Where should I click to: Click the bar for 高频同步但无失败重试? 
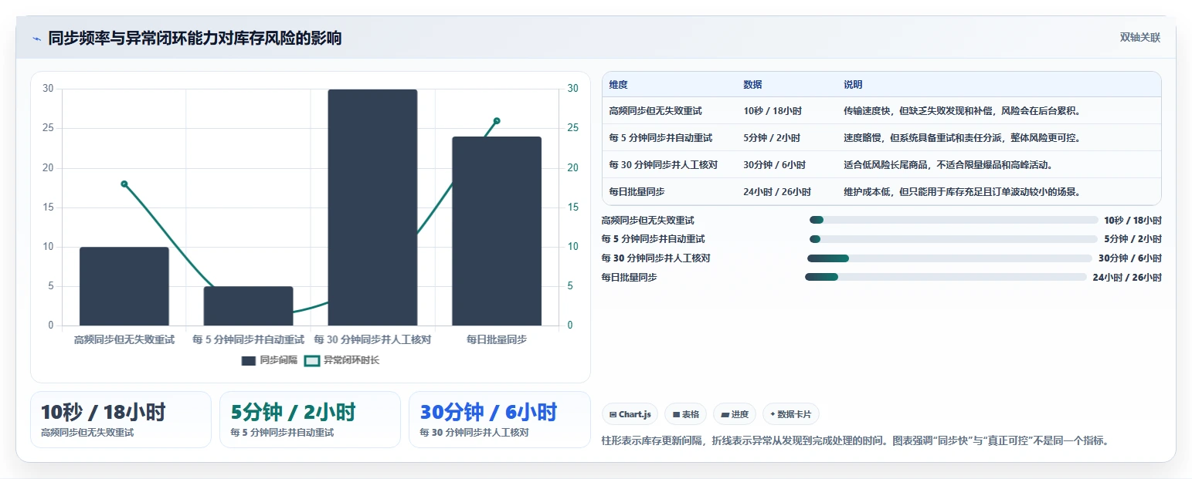click(x=124, y=286)
